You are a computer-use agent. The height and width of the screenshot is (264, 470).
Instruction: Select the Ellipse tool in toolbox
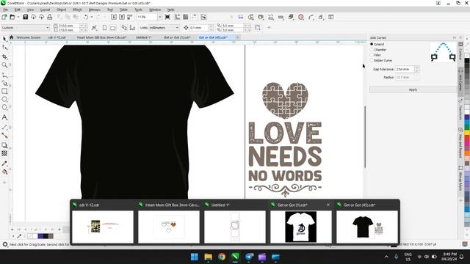(x=4, y=99)
